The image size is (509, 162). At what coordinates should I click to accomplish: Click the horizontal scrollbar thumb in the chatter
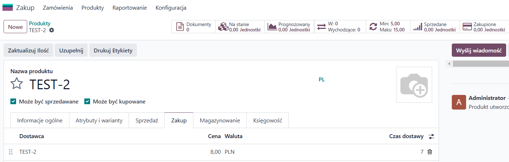point(481,64)
